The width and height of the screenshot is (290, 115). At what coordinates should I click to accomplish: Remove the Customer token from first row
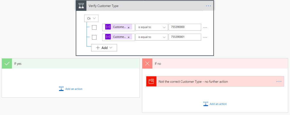129,27
